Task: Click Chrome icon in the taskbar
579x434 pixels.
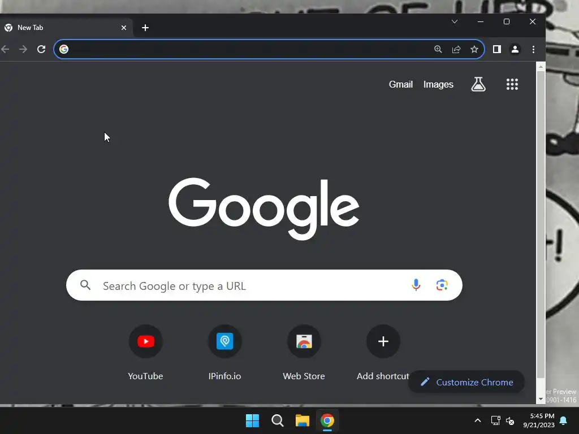Action: [327, 420]
